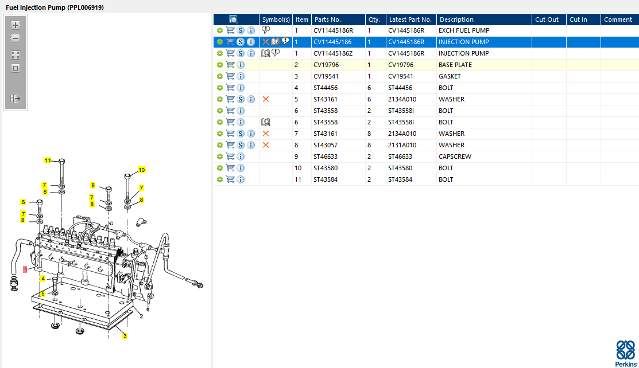639x368 pixels.
Task: Zoom out of the pump diagram
Action: coord(16,39)
